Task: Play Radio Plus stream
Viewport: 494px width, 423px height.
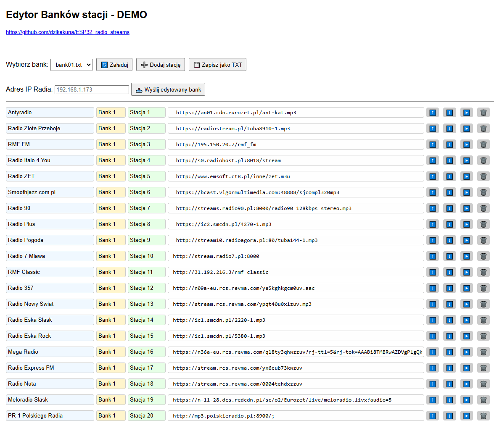Action: [467, 224]
